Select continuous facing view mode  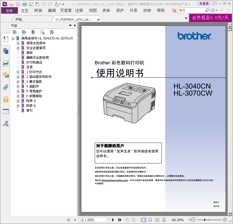coord(164,220)
